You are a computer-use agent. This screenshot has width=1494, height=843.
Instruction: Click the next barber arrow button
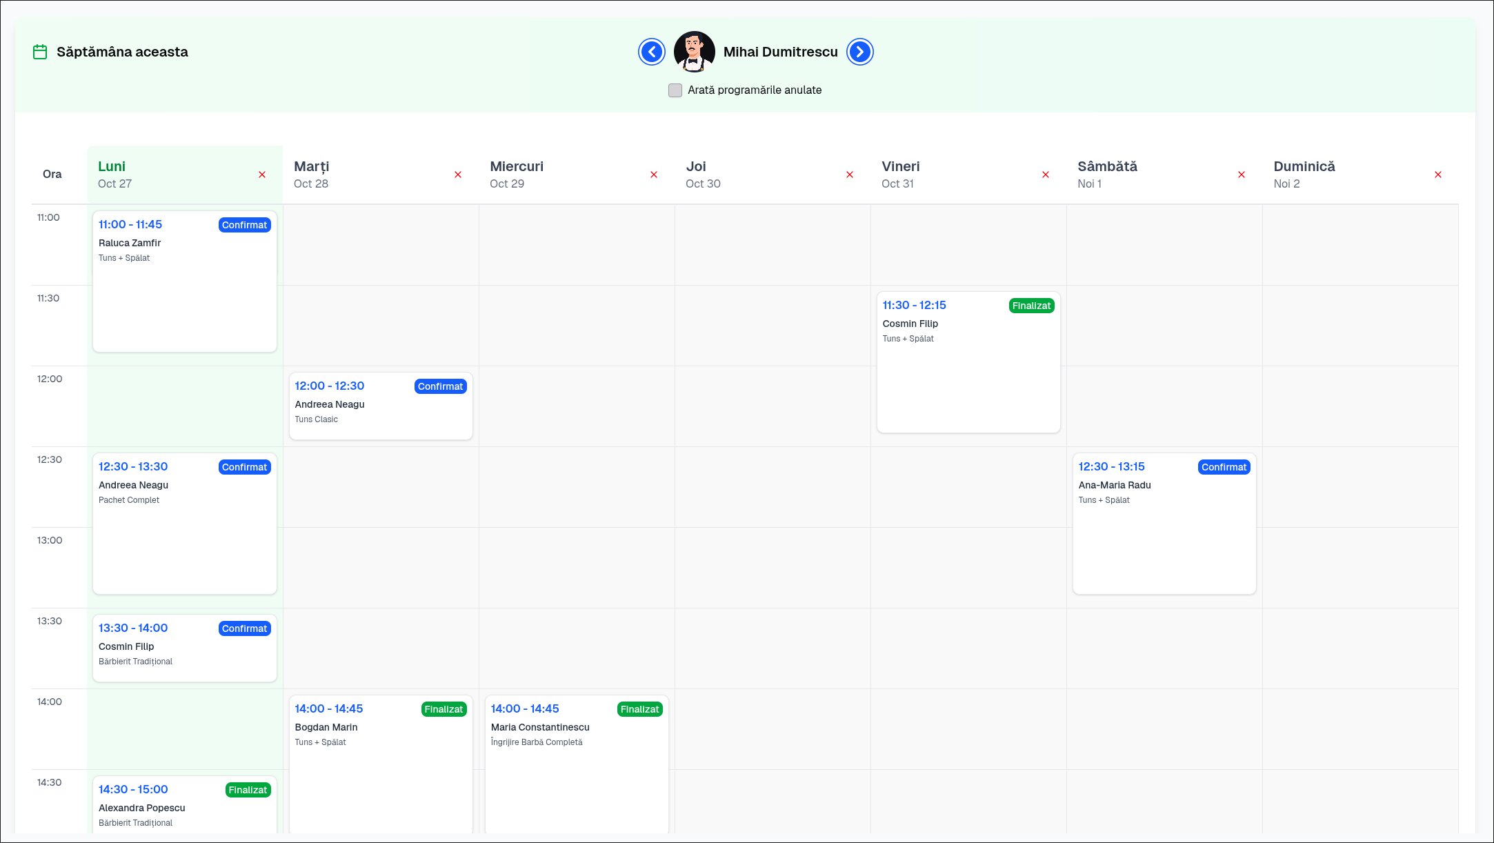click(859, 52)
